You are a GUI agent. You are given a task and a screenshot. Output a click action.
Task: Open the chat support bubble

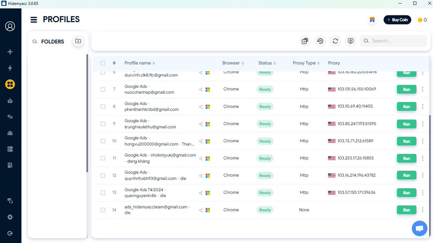(x=420, y=228)
